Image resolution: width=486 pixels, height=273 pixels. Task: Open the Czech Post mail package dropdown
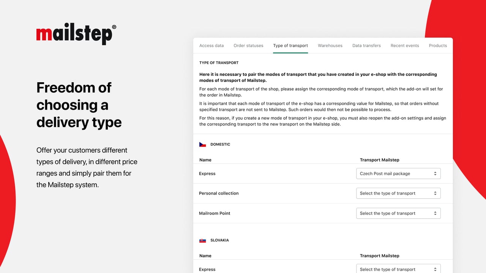(x=398, y=174)
